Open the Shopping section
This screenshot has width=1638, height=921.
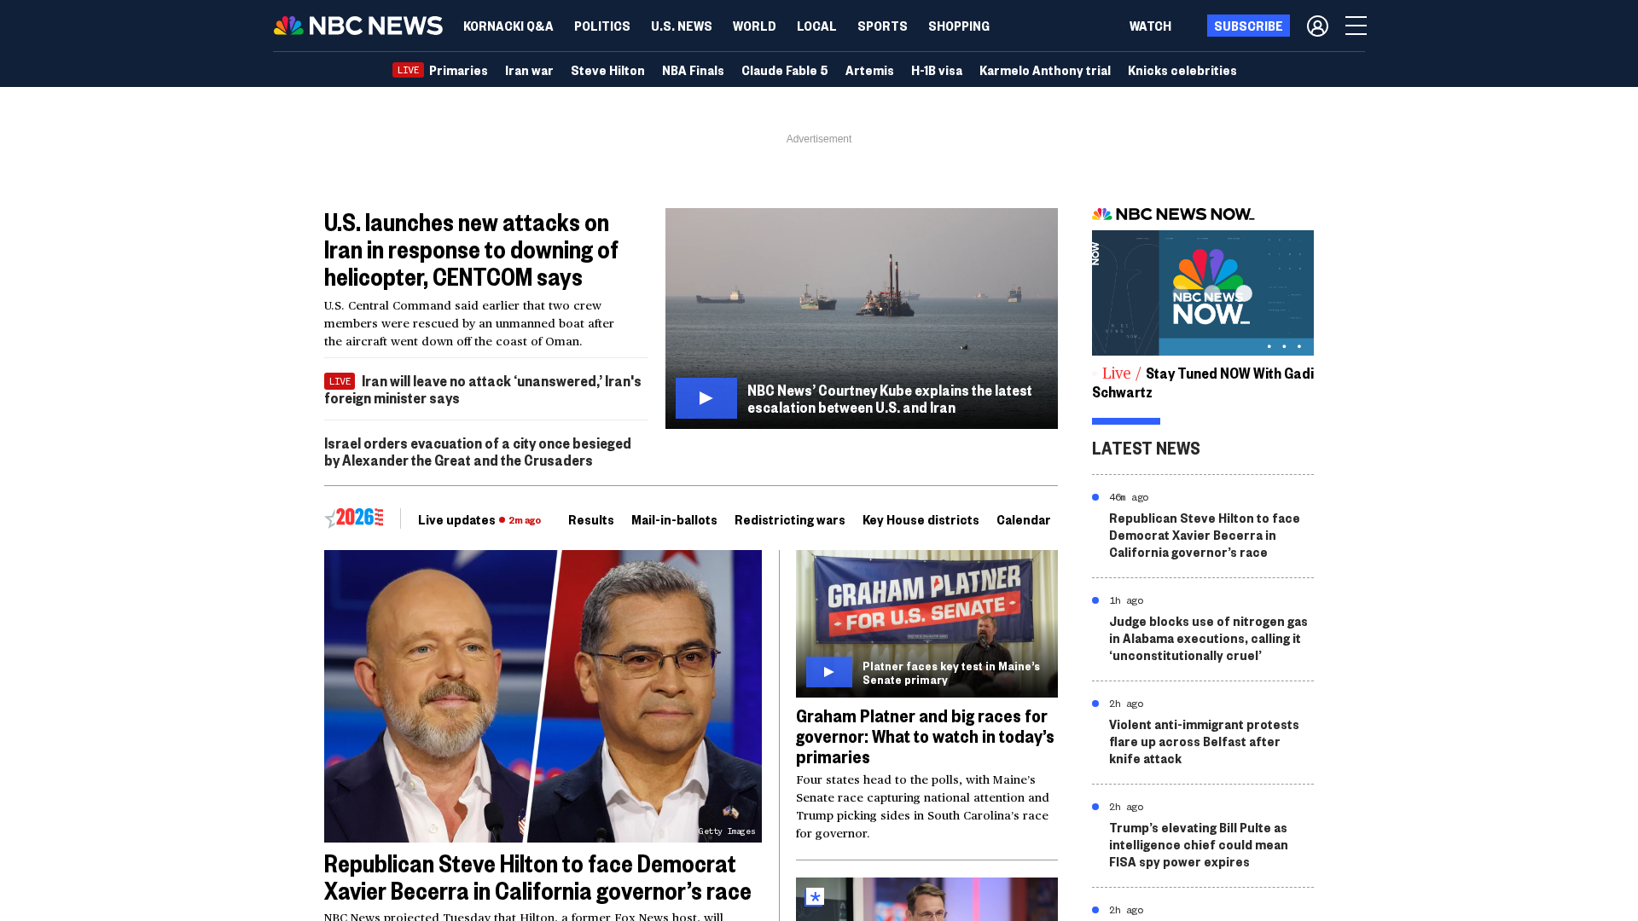[x=959, y=26]
